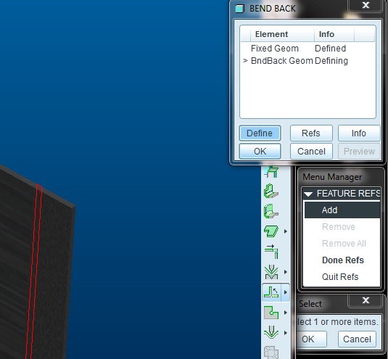Select the Corner Relief tool icon
Screen dimensions: 388x359
pyautogui.click(x=271, y=313)
